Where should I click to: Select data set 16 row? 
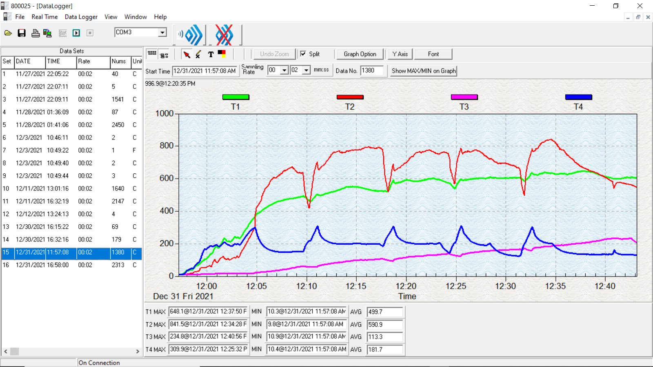(71, 265)
